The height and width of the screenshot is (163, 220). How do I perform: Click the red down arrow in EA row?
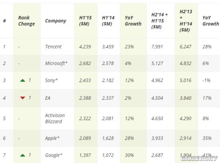pyautogui.click(x=22, y=98)
